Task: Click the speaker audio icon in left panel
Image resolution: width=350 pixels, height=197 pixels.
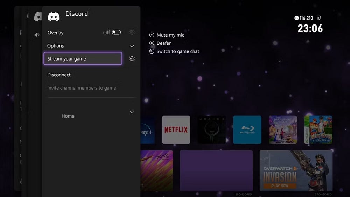Action: click(37, 35)
